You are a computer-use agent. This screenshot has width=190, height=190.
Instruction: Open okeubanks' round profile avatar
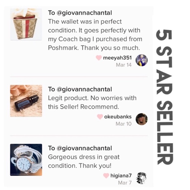pos(142,119)
